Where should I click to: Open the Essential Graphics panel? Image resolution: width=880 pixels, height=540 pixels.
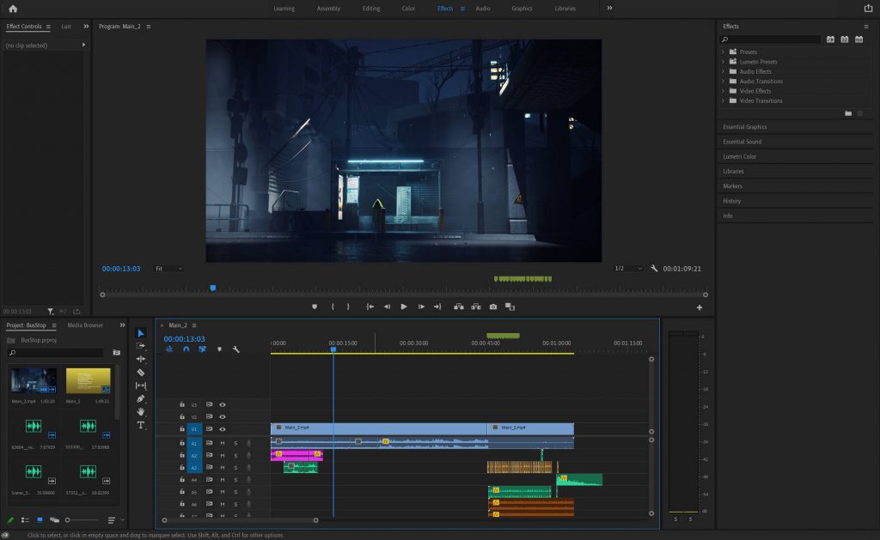coord(745,127)
